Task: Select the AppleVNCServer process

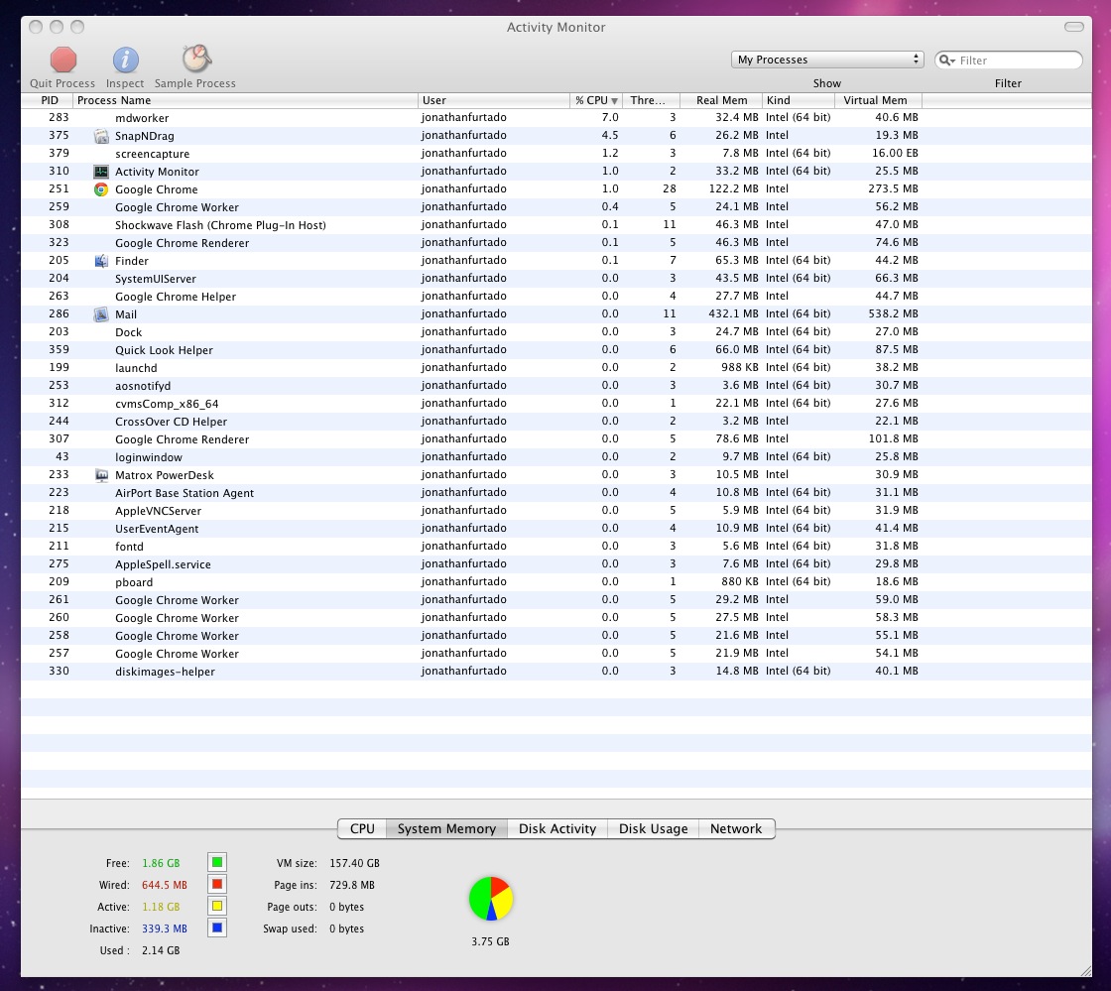Action: pos(556,511)
